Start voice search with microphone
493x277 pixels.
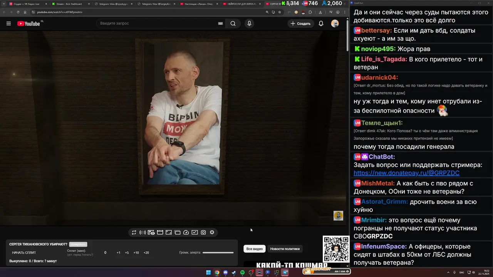click(x=249, y=23)
